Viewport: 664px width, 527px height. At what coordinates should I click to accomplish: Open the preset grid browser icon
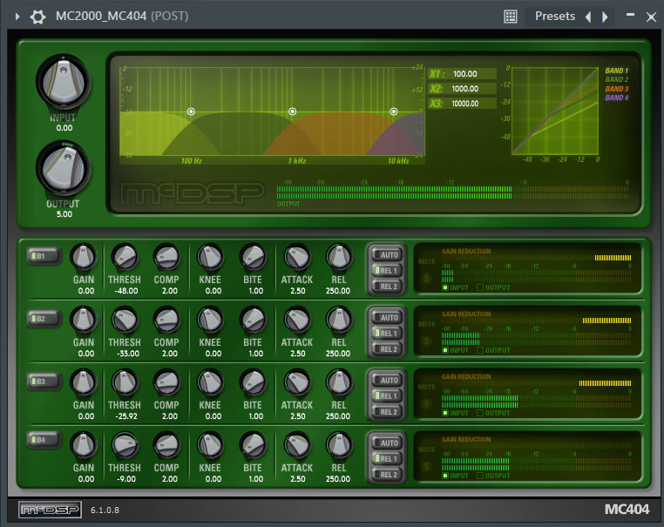[511, 17]
